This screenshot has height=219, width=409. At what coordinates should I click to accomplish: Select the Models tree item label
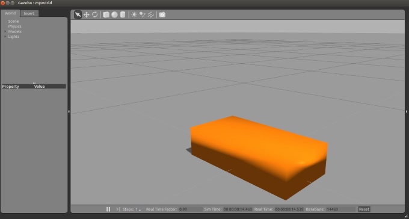click(15, 31)
